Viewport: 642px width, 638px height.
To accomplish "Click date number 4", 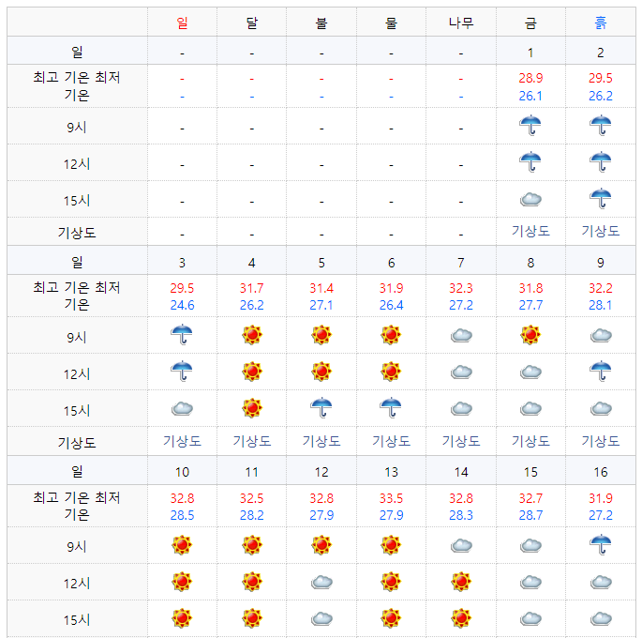I will [251, 263].
